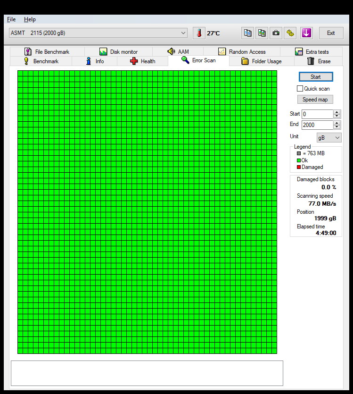Decrease the End value with down arrow
This screenshot has height=394, width=353.
337,127
